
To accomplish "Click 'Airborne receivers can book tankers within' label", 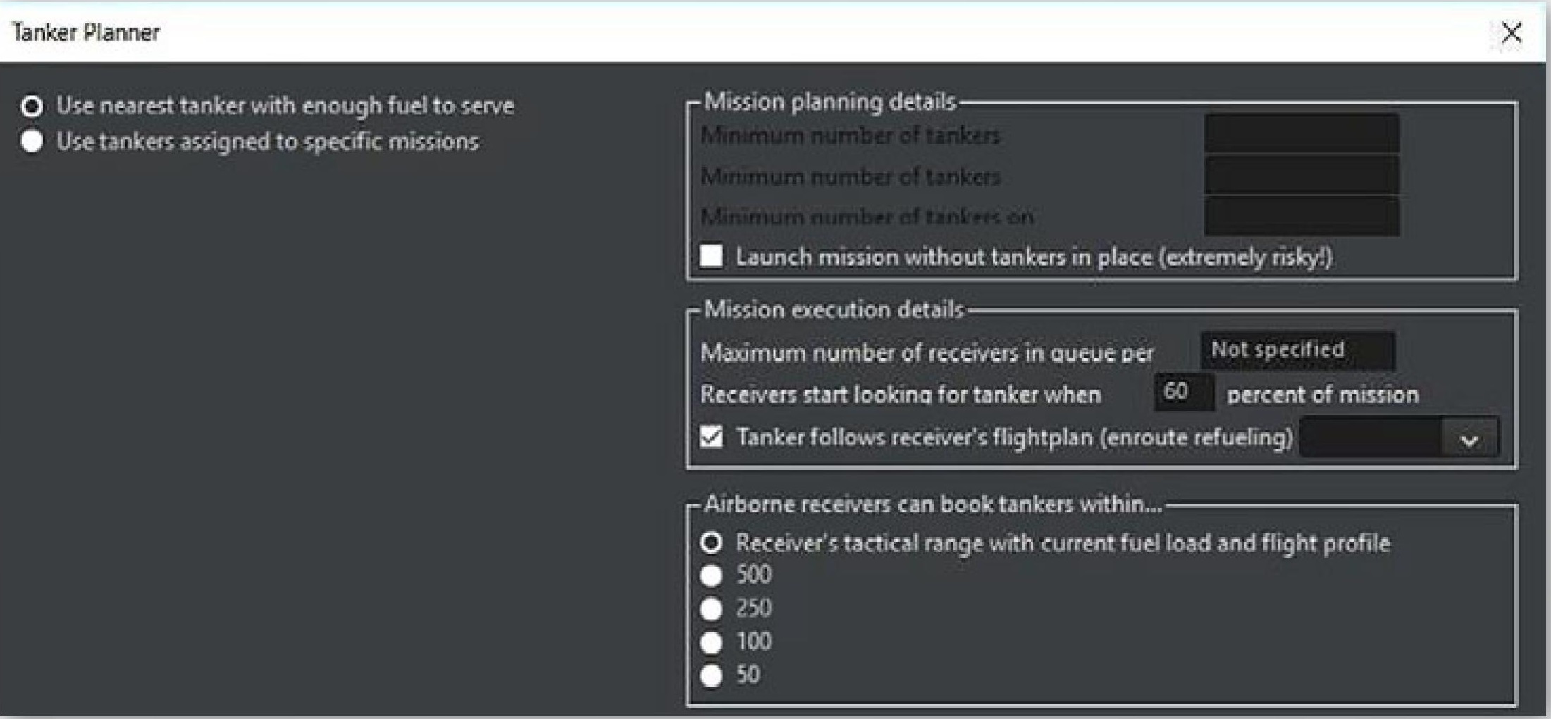I will pos(932,504).
